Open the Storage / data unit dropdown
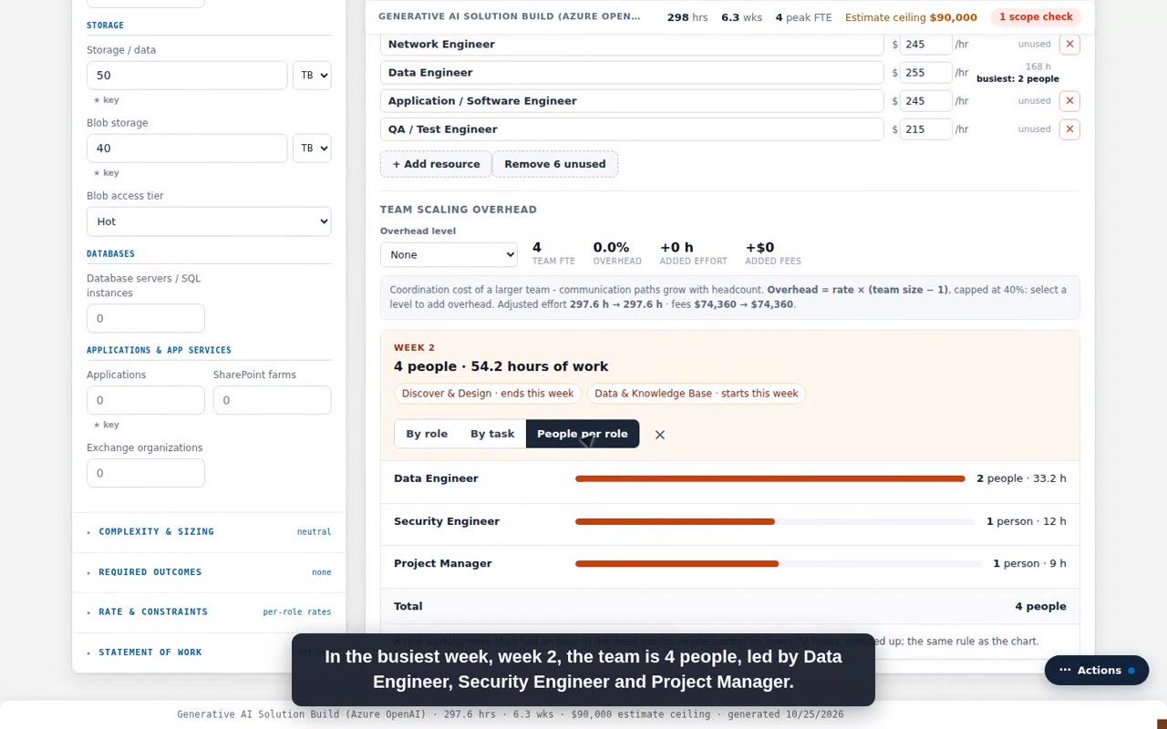This screenshot has width=1167, height=729. click(x=312, y=76)
